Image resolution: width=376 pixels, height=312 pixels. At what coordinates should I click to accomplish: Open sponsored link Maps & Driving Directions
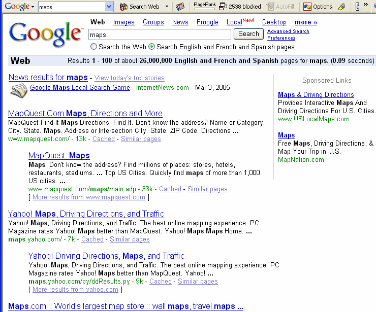coord(316,94)
